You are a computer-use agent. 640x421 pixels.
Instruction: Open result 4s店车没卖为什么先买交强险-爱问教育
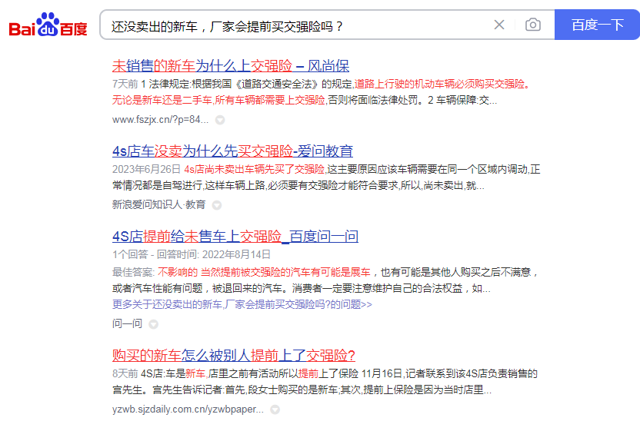click(232, 151)
